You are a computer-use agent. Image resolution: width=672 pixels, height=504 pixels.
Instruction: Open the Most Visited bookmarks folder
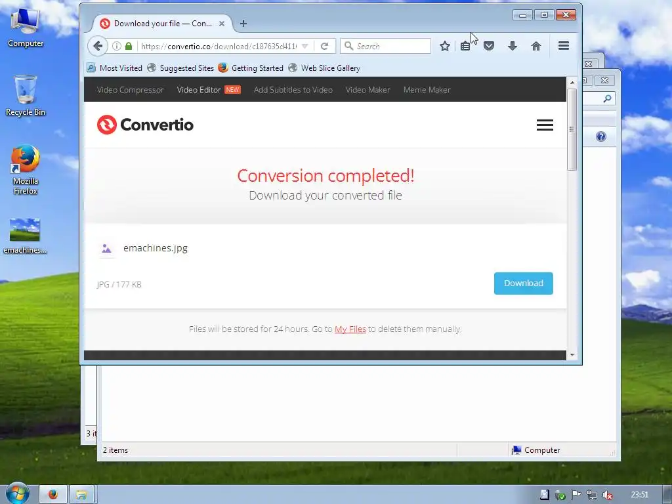click(x=114, y=68)
